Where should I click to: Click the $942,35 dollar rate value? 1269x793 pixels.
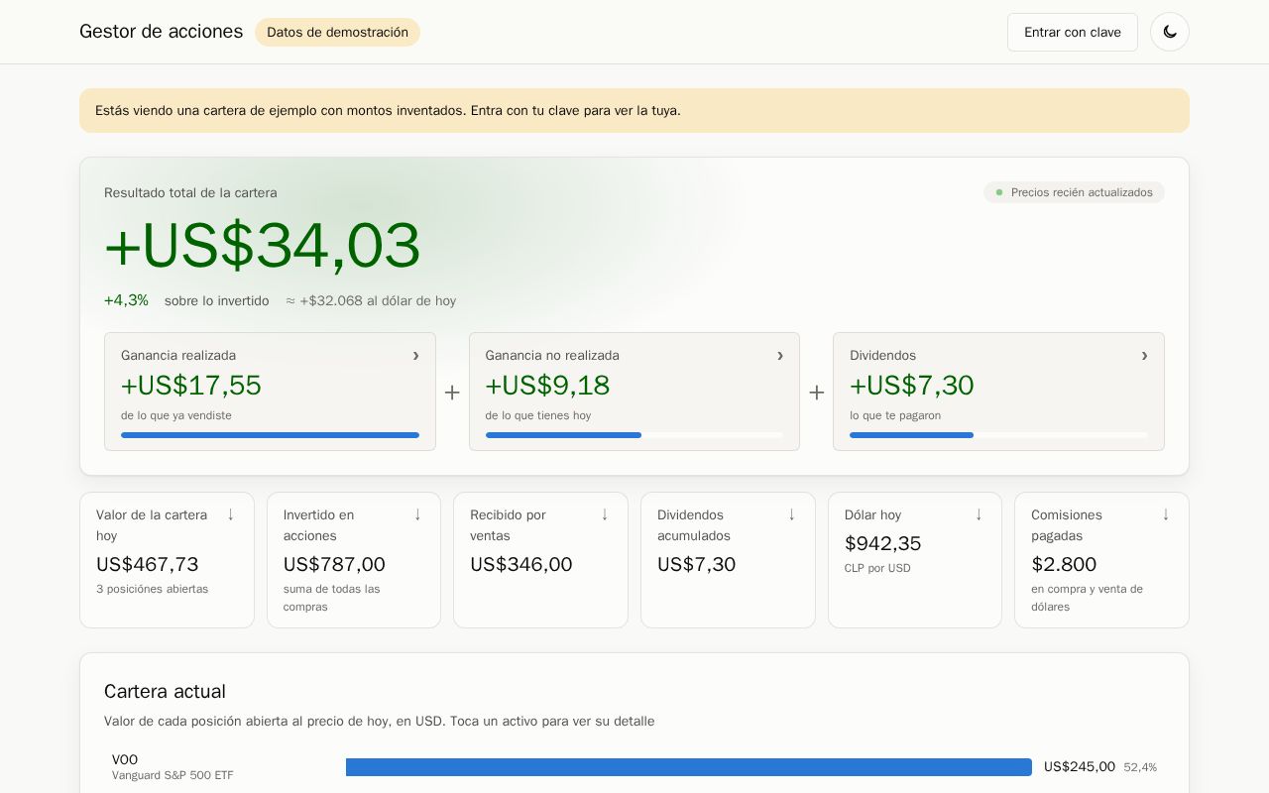(883, 544)
